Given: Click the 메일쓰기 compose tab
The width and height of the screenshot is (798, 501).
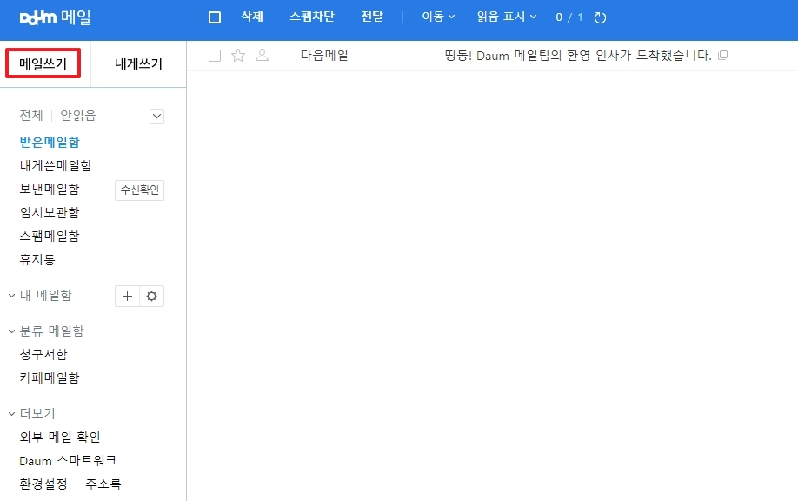Looking at the screenshot, I should coord(43,63).
